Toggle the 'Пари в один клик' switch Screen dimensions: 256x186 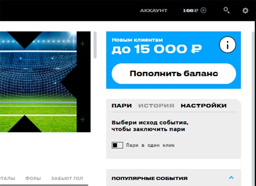(x=117, y=145)
